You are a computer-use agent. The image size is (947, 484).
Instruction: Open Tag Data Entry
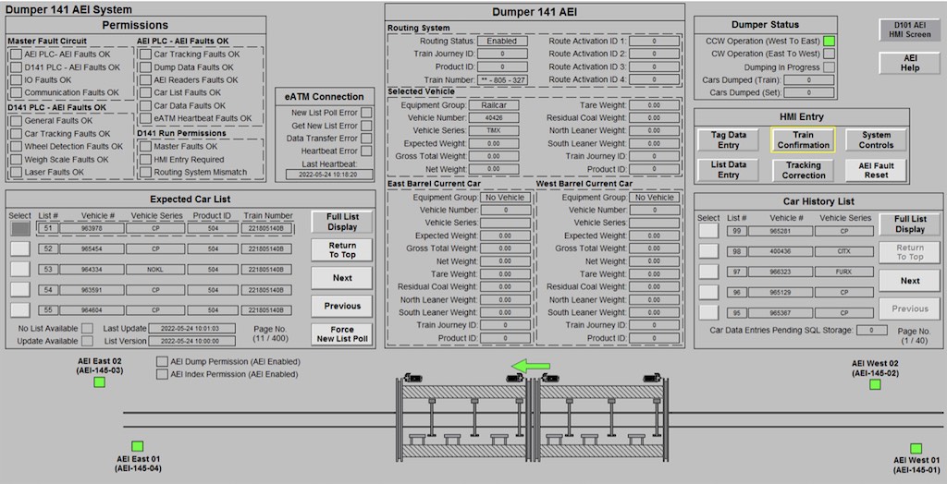click(729, 140)
